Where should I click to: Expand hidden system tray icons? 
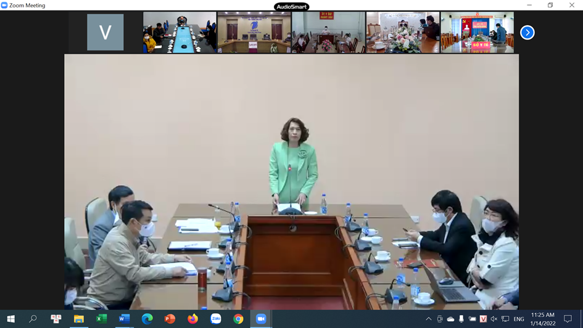point(429,319)
